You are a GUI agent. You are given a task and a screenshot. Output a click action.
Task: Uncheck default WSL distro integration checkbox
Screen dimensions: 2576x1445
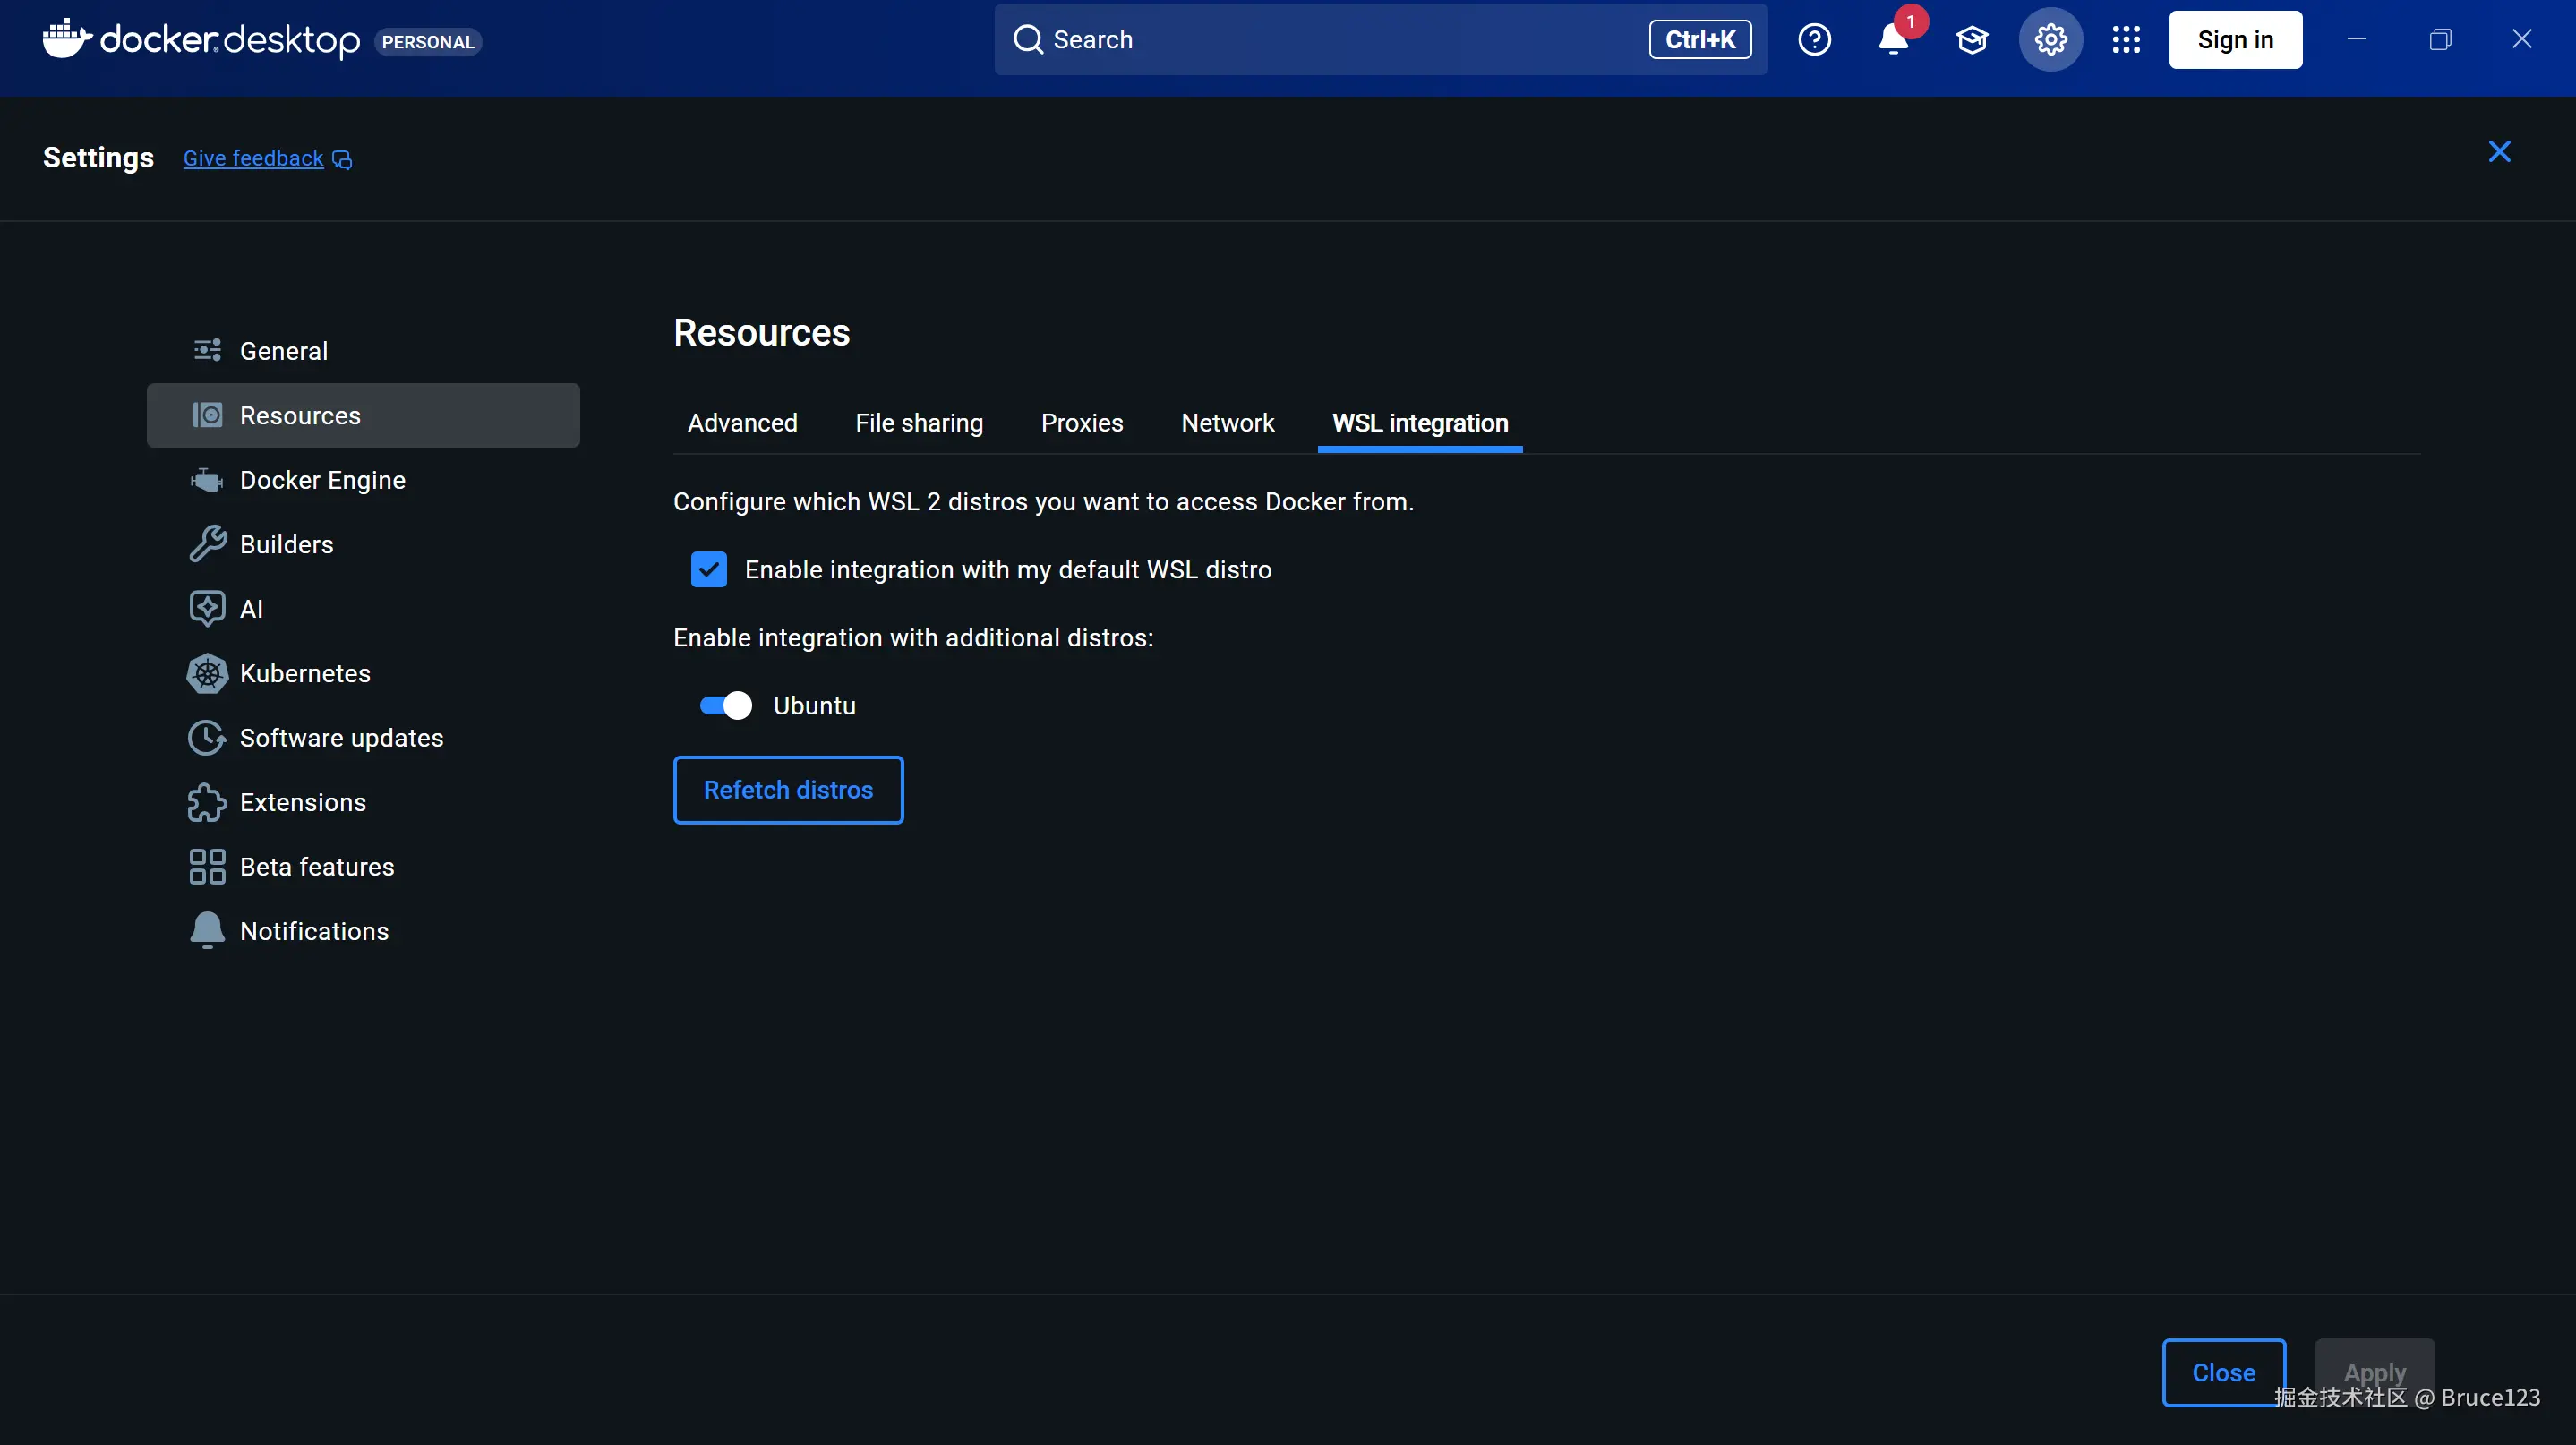pos(709,570)
